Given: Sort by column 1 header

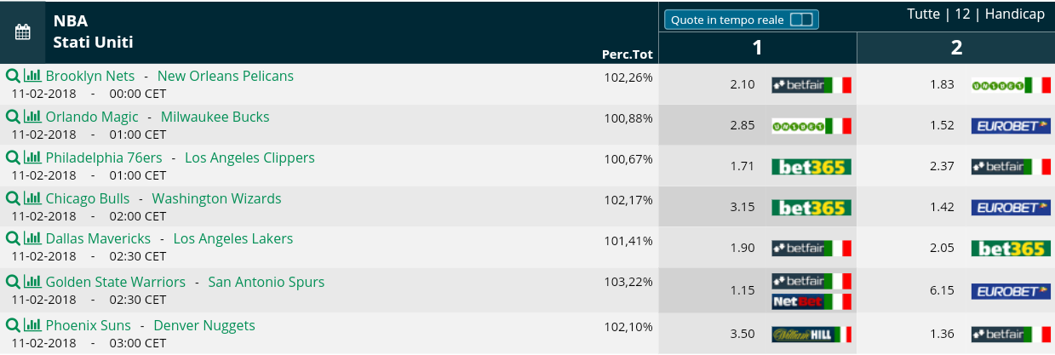Looking at the screenshot, I should (x=757, y=48).
